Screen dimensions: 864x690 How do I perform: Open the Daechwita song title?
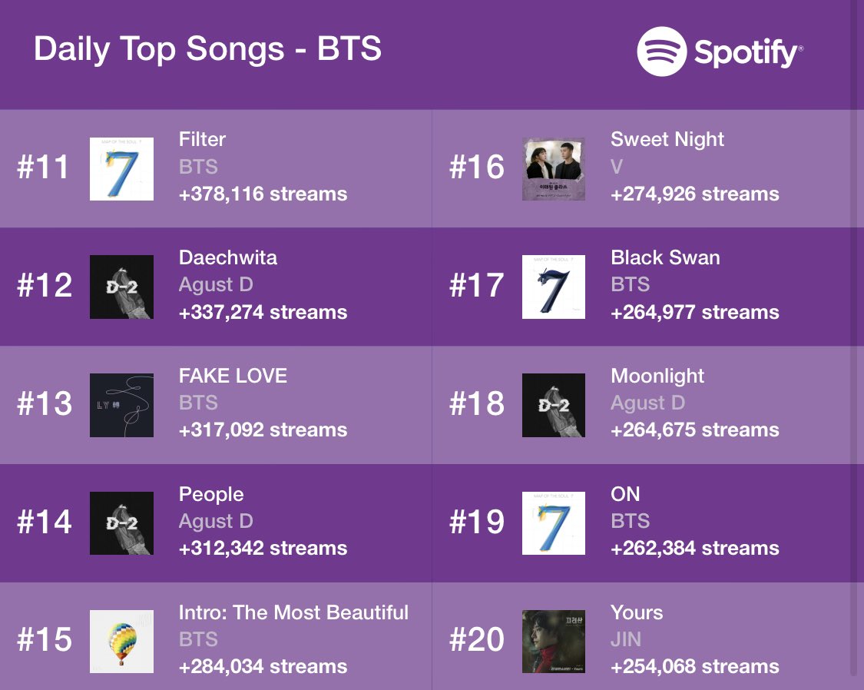coord(227,257)
